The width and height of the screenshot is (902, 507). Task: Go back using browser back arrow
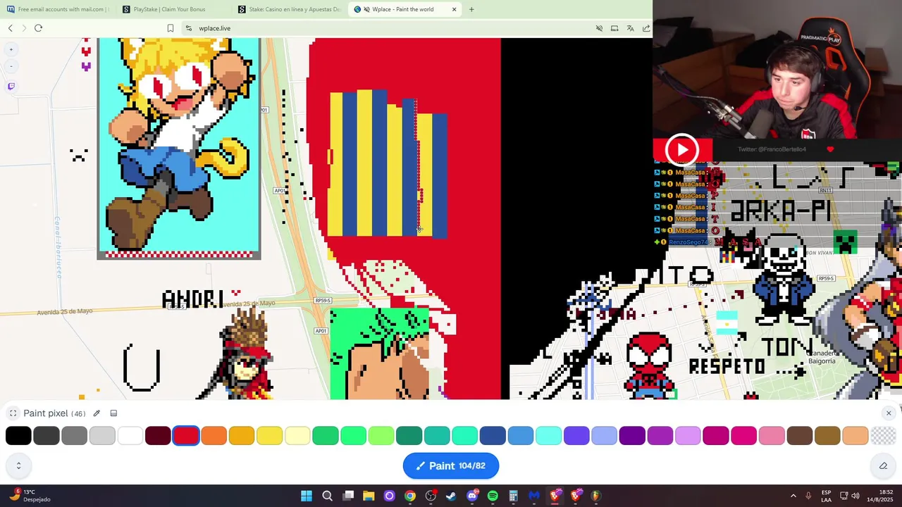coord(11,28)
